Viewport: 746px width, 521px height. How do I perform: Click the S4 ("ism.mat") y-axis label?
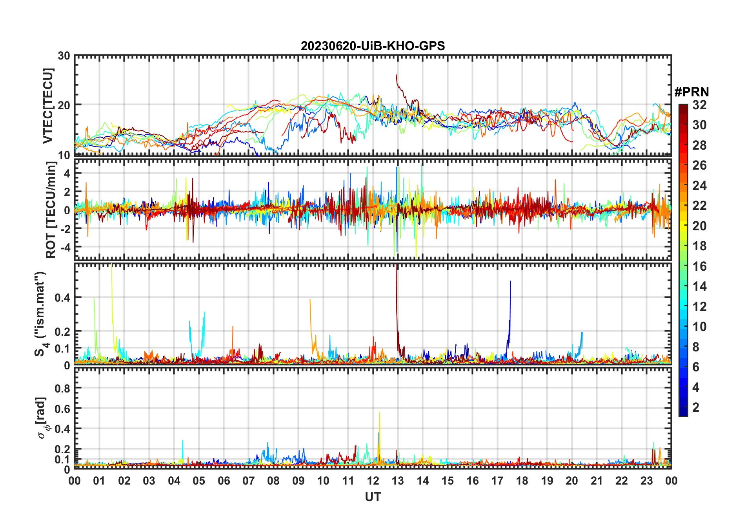(41, 314)
